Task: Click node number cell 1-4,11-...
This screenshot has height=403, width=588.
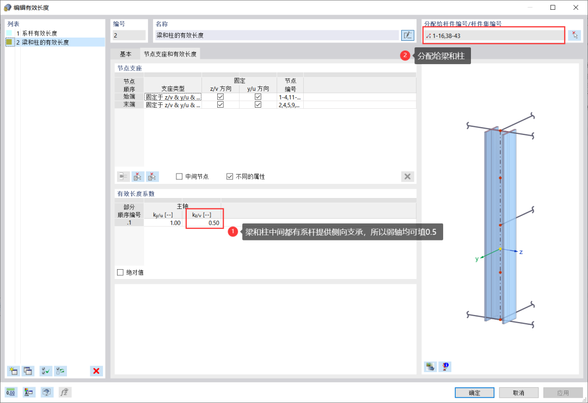Action: (290, 97)
